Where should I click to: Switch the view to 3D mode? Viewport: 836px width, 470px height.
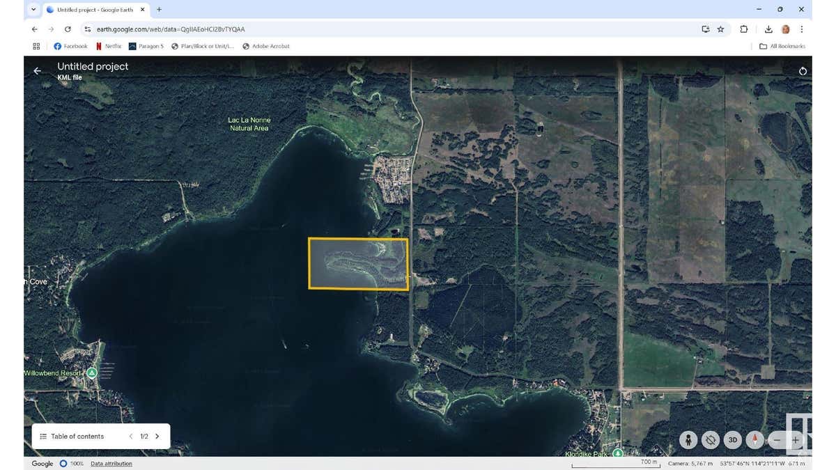733,440
